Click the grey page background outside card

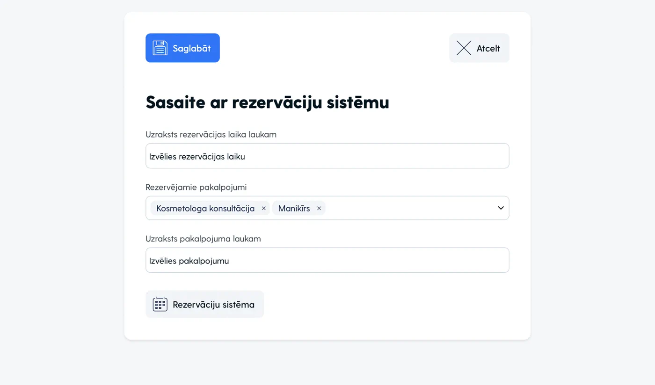pyautogui.click(x=61, y=187)
